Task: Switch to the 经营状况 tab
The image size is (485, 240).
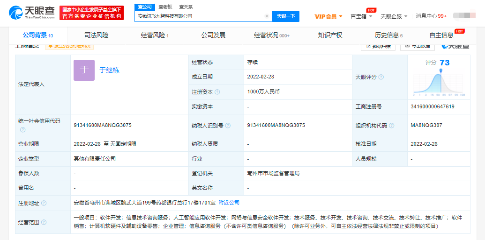Action: [272, 35]
